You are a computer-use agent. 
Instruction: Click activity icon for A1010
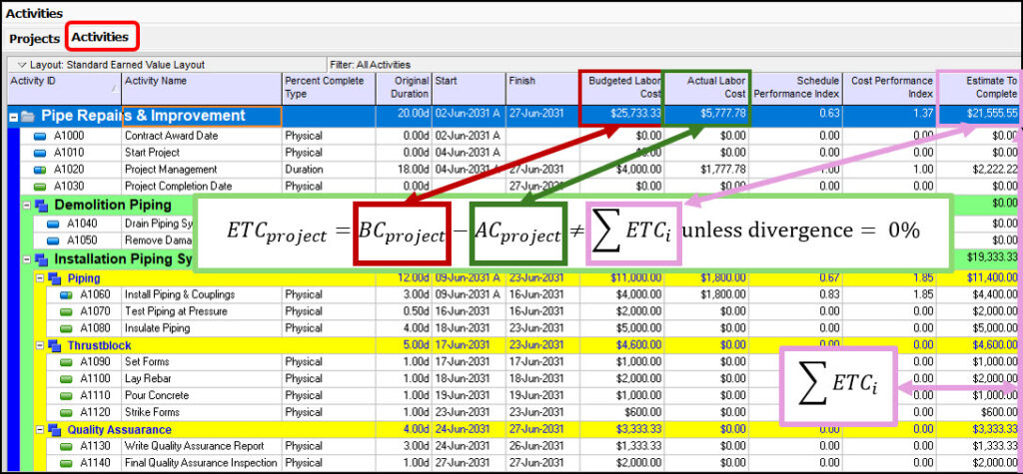coord(40,153)
